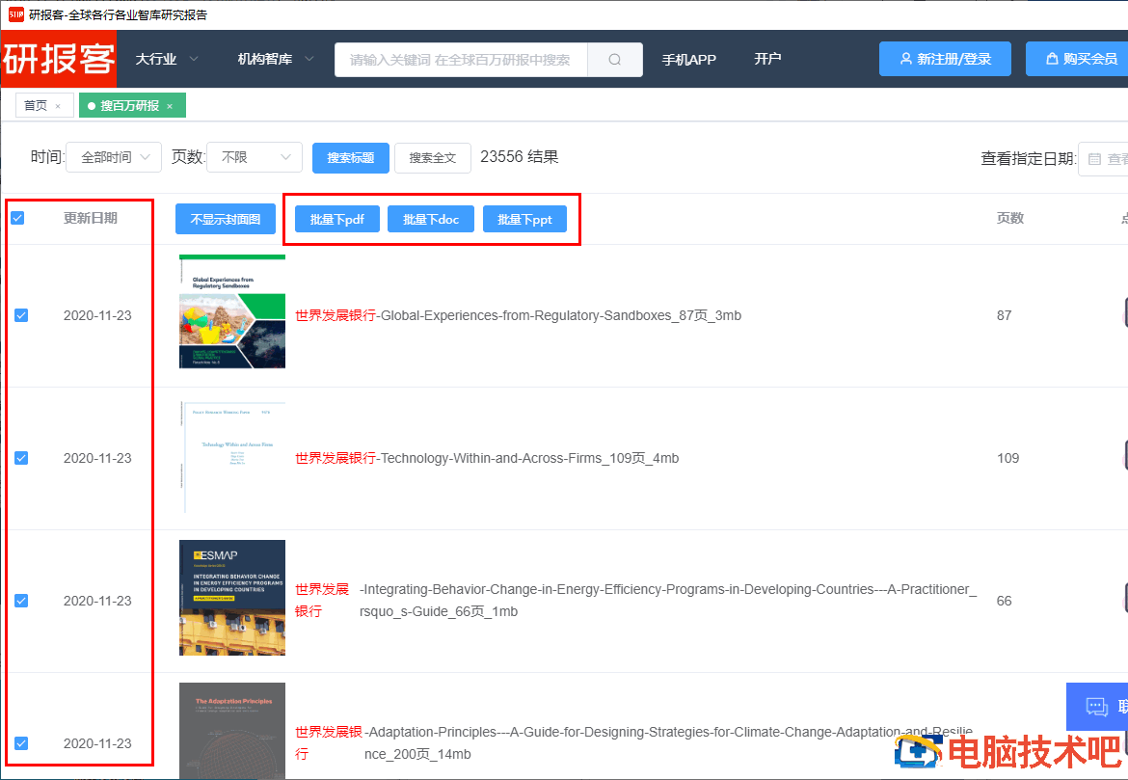The width and height of the screenshot is (1128, 780).
Task: Click the chat icon at bottom right
Action: coord(1097,707)
